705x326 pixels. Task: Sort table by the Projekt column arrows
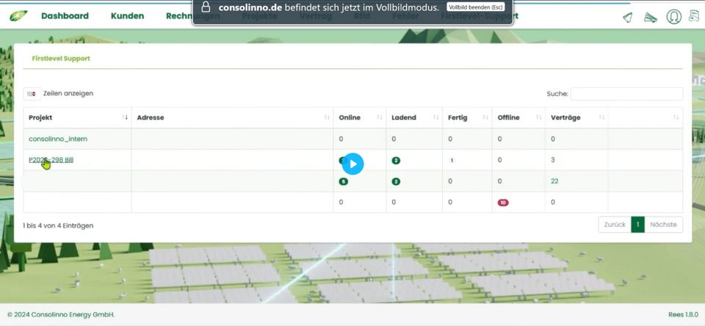pos(125,117)
